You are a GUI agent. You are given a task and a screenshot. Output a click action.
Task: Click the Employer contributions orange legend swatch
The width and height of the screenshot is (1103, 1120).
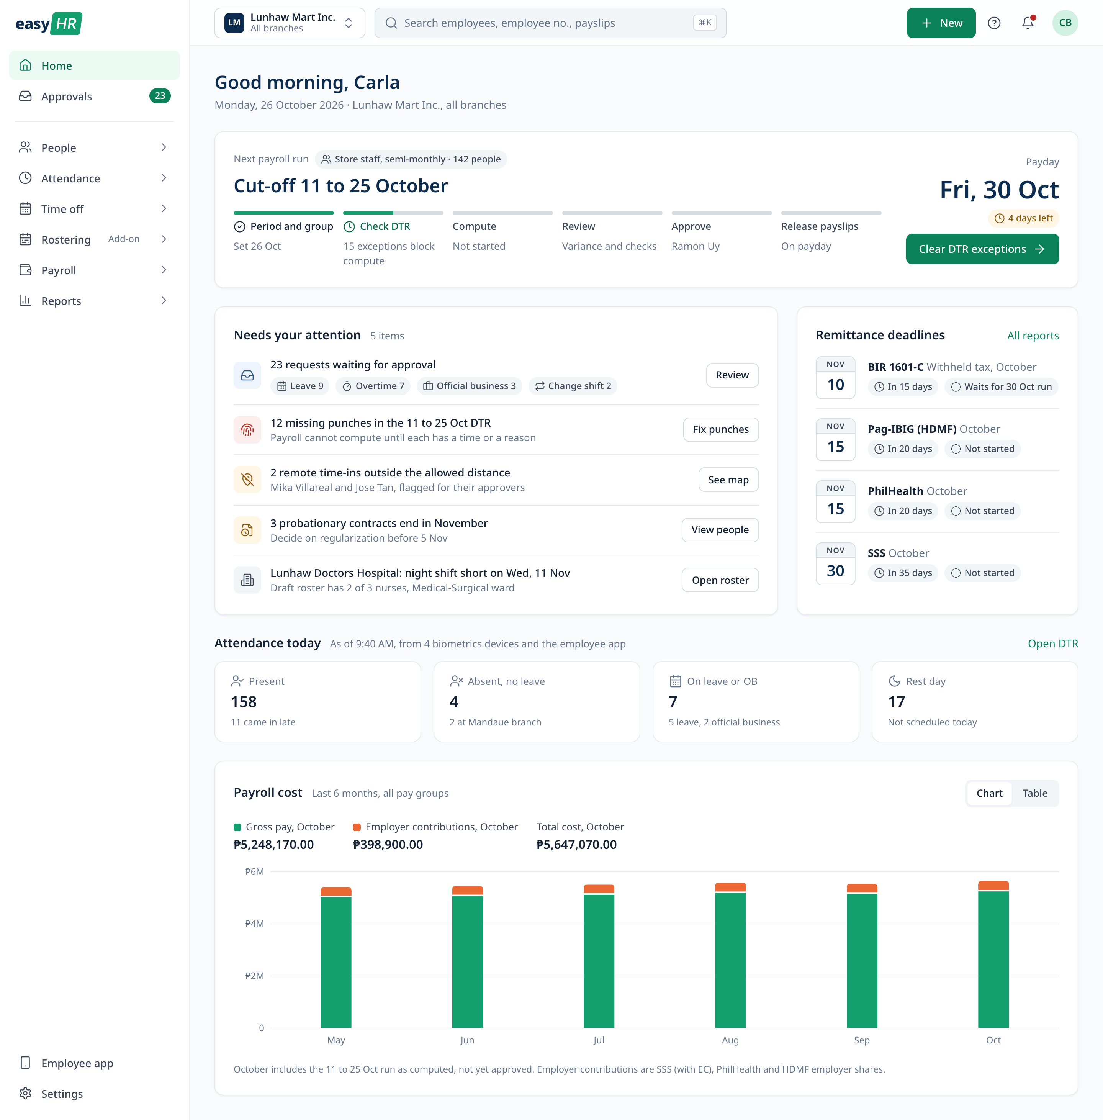[357, 827]
